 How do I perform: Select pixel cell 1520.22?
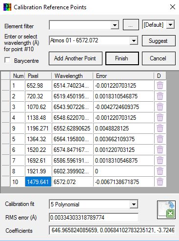pyautogui.click(x=38, y=149)
